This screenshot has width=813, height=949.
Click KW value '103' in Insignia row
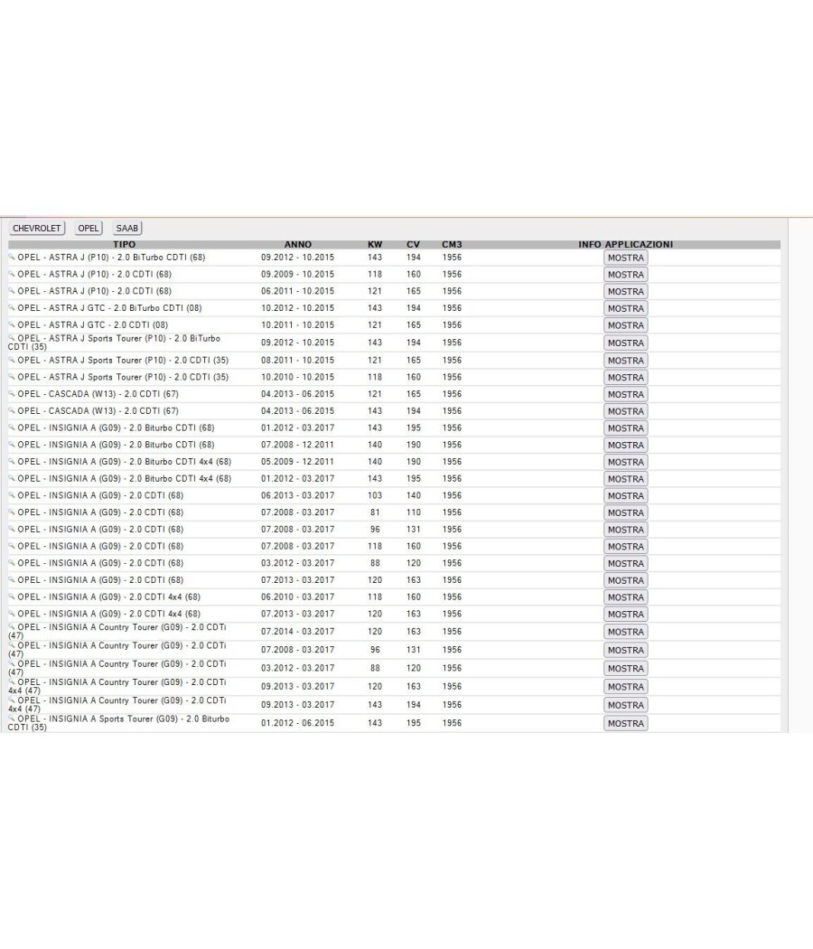(x=375, y=495)
